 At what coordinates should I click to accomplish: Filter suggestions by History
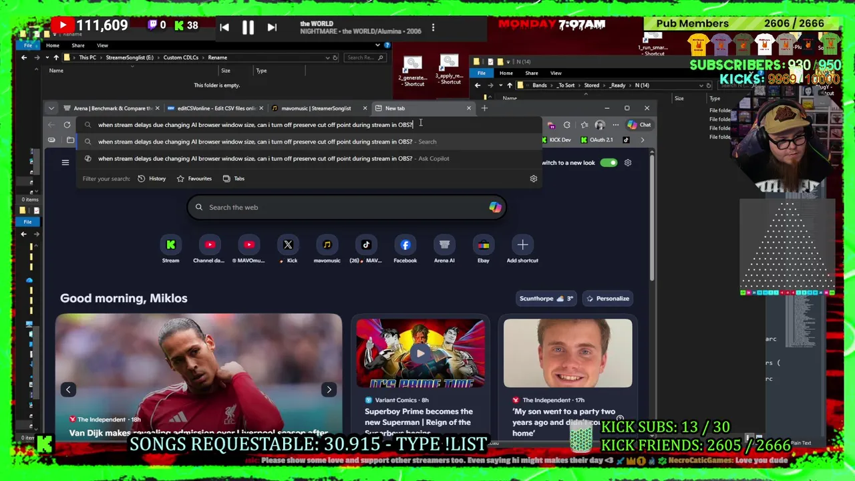[x=152, y=178]
